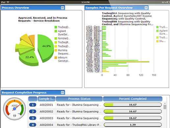Image resolution: width=170 pixels, height=128 pixels.
Task: Click sample ID A0020001
Action: pyautogui.click(x=46, y=105)
